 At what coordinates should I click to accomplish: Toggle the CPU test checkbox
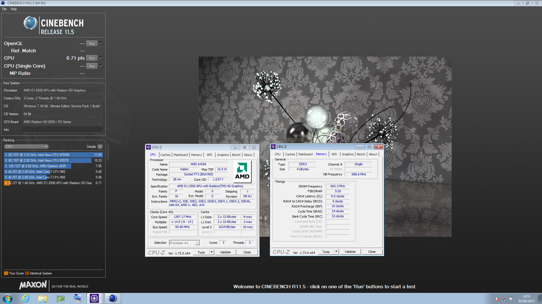point(101,58)
